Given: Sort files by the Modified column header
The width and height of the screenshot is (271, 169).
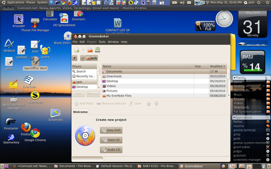Looking at the screenshot, I should (218, 66).
